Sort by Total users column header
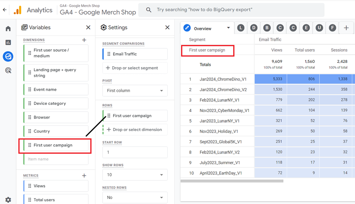This screenshot has height=204, width=355. [304, 50]
